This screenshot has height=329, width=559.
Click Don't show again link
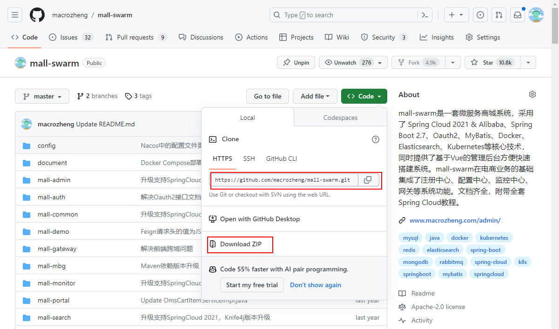pyautogui.click(x=316, y=285)
